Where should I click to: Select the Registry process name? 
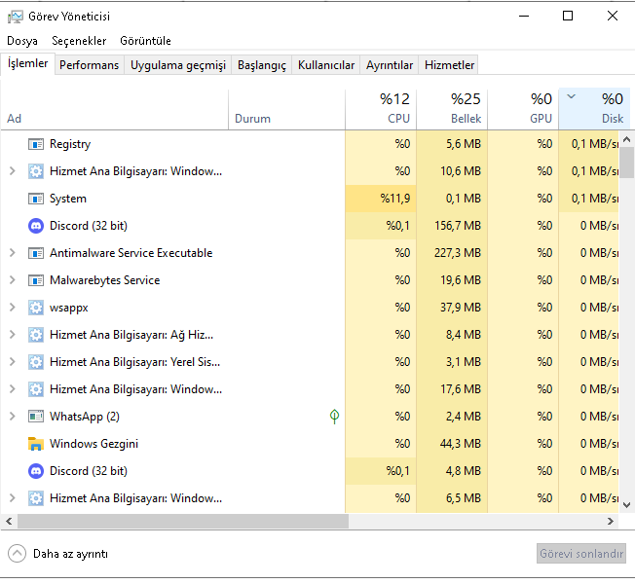[70, 144]
